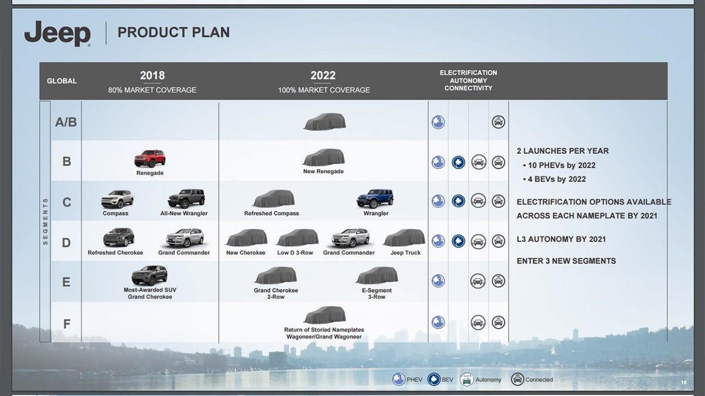
Task: Click the '2018' column heading
Action: [x=152, y=75]
